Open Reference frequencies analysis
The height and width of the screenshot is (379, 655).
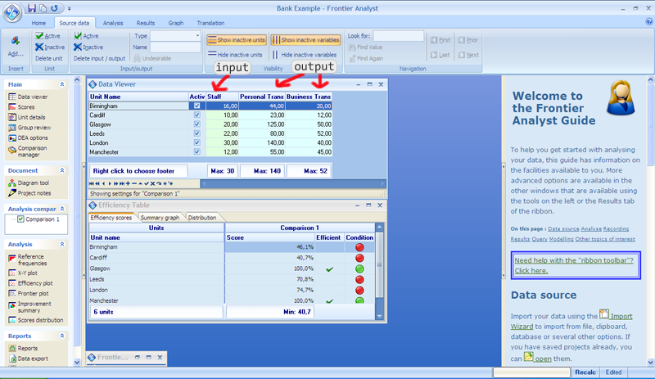(x=28, y=260)
